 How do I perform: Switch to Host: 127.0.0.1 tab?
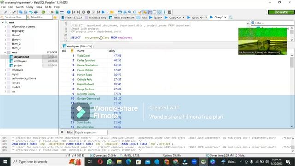coord(72,18)
